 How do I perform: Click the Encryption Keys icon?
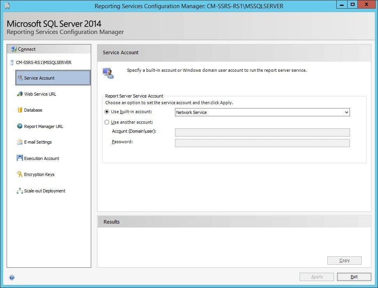click(x=20, y=174)
